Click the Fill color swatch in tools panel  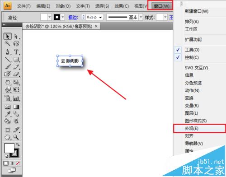(x=9, y=148)
